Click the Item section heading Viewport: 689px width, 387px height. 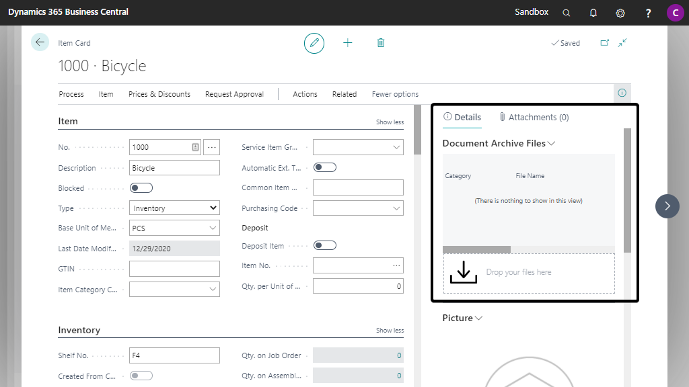68,121
